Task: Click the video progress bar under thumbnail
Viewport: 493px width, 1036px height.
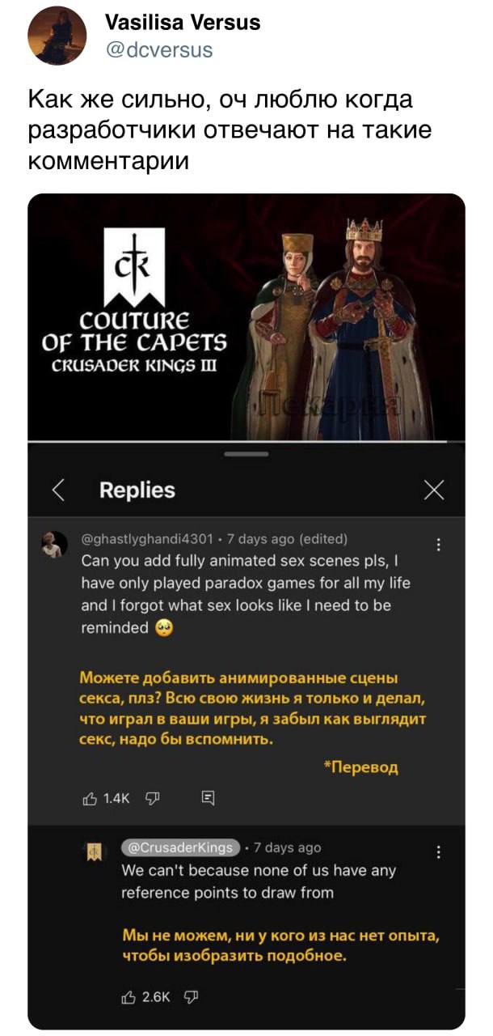Action: pyautogui.click(x=247, y=441)
